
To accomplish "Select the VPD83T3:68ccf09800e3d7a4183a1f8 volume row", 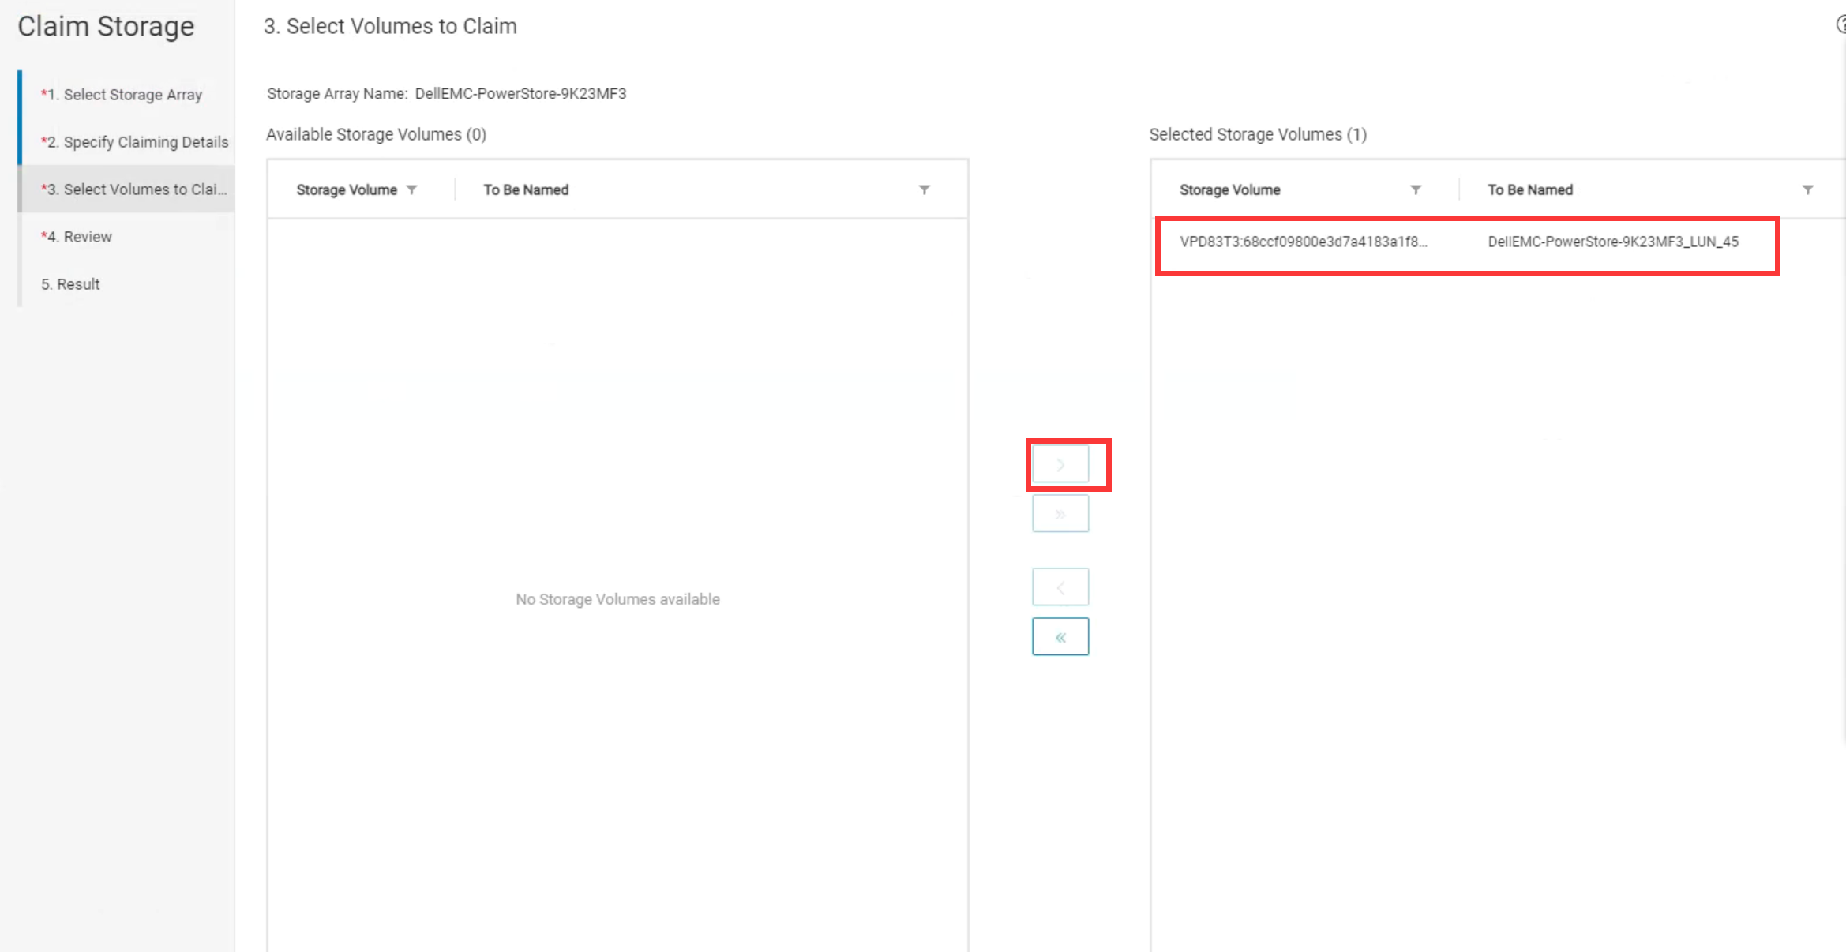I will pyautogui.click(x=1303, y=242).
